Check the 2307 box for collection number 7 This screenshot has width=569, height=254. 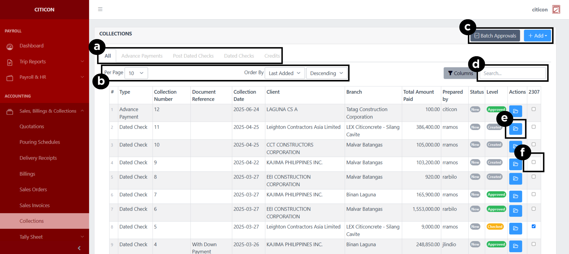pyautogui.click(x=534, y=194)
